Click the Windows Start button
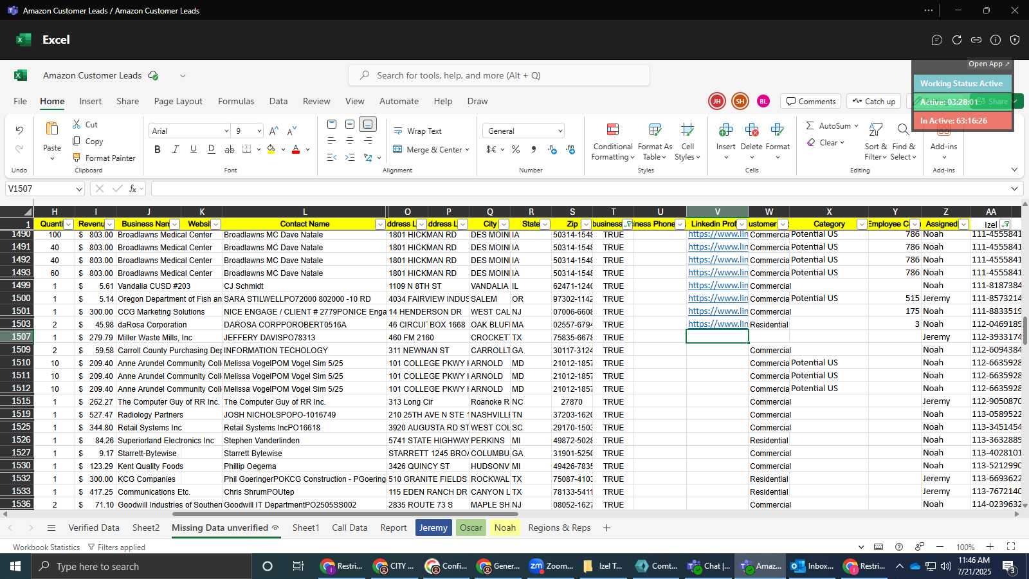 [15, 566]
